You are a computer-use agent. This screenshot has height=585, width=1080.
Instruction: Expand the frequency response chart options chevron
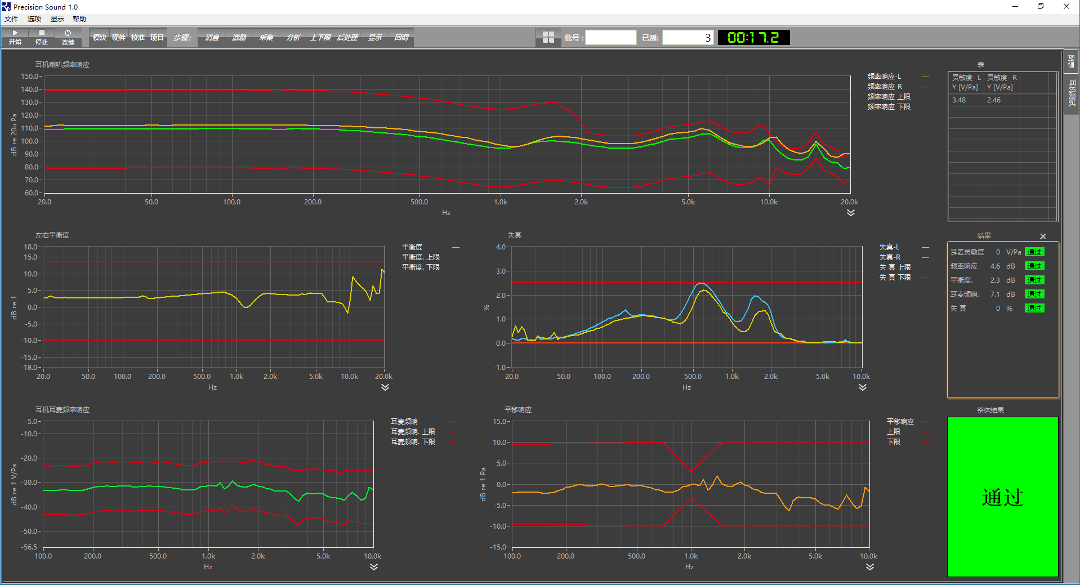point(850,213)
